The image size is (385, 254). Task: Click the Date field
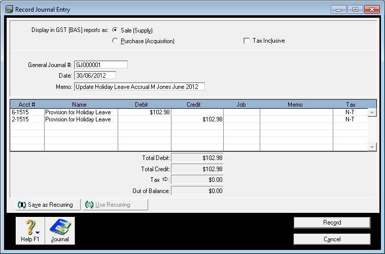click(95, 76)
